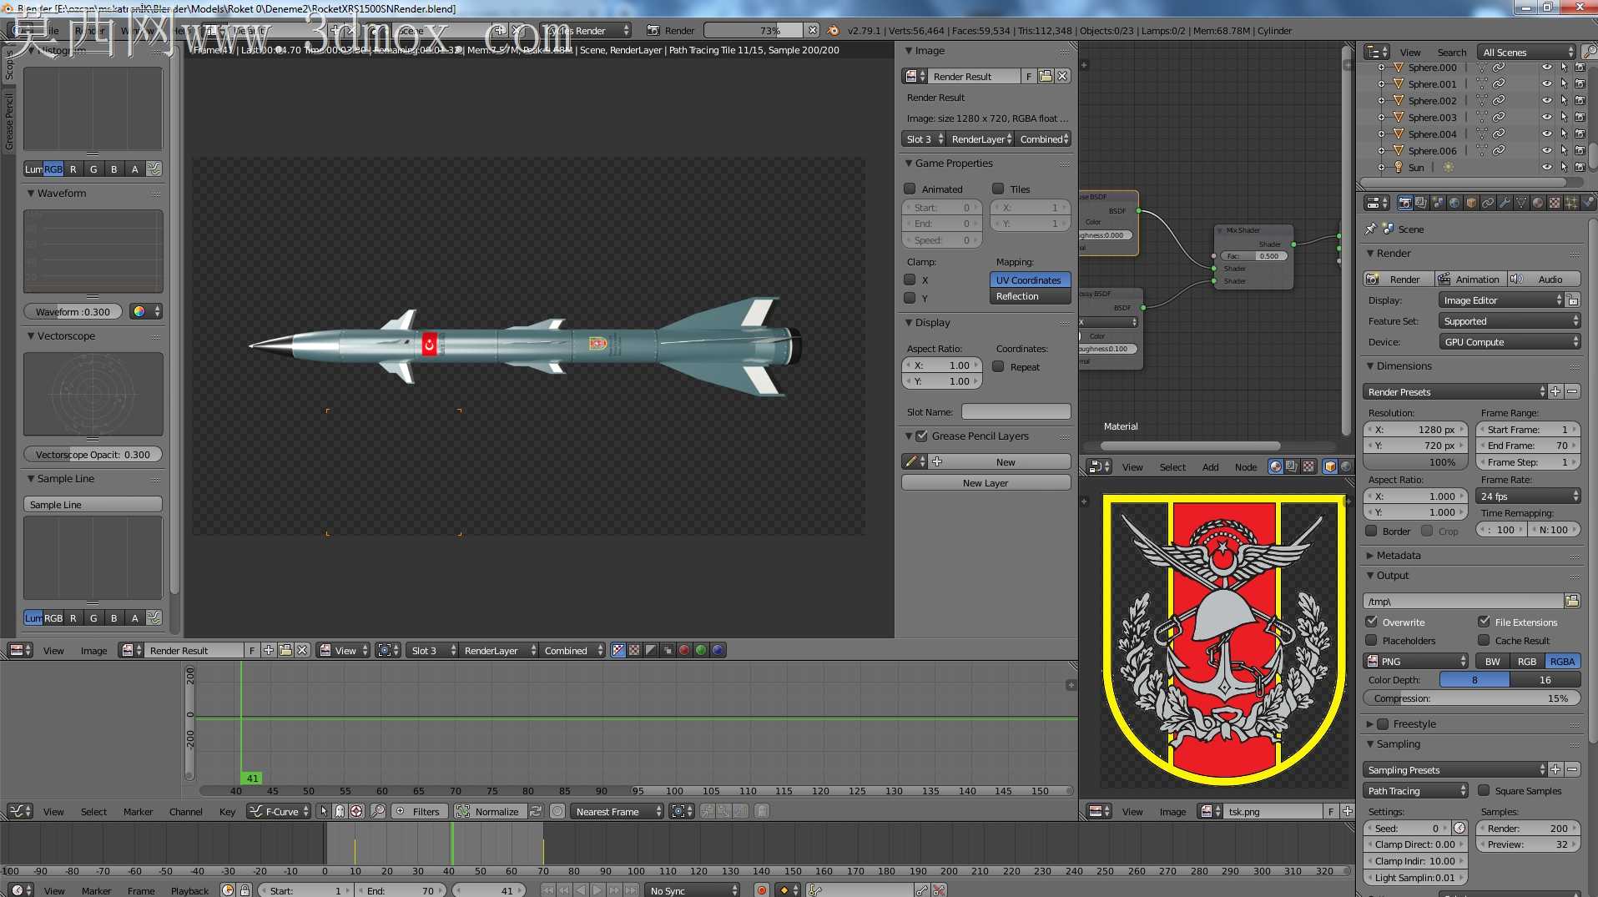
Task: Select RGB color mode for output
Action: pyautogui.click(x=1526, y=662)
